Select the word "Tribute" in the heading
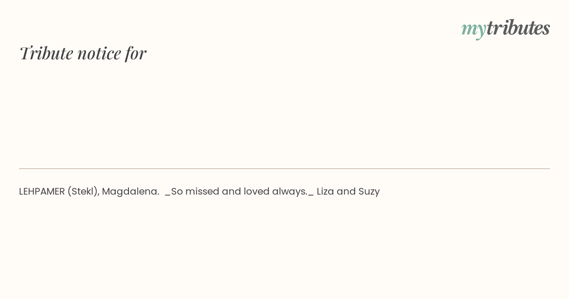The image size is (569, 299). click(x=46, y=53)
